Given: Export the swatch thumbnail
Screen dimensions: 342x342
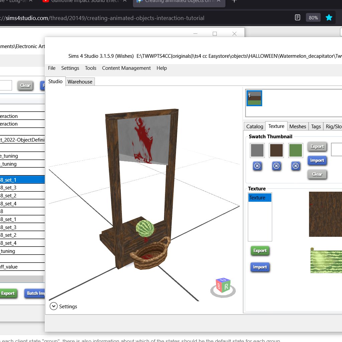Looking at the screenshot, I should (317, 147).
